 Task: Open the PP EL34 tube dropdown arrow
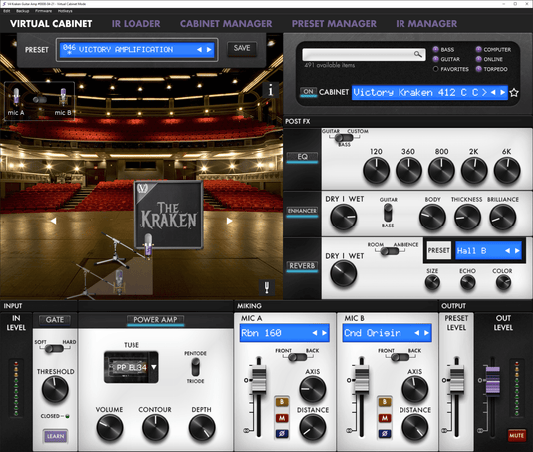coord(154,367)
